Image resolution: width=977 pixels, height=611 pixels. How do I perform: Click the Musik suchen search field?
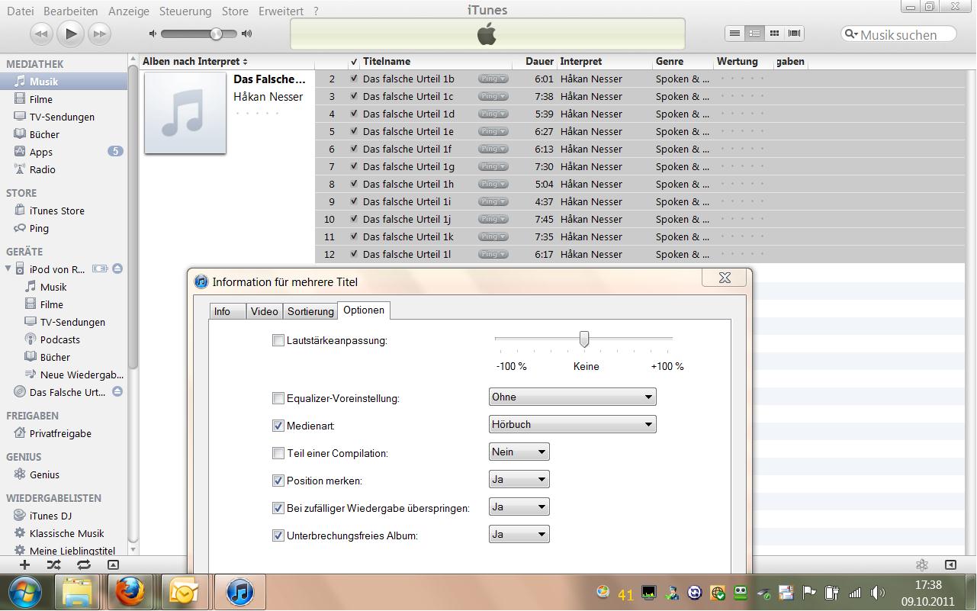(898, 34)
